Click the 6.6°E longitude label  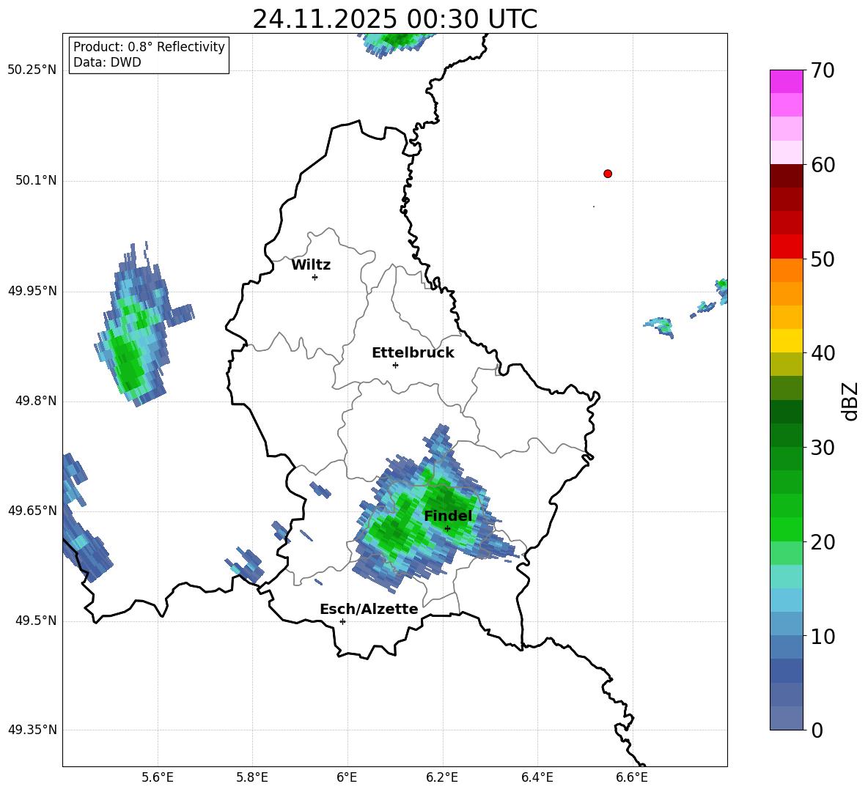[632, 777]
